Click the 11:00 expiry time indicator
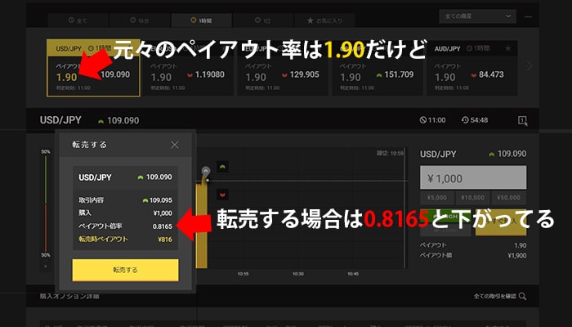The height and width of the screenshot is (327, 572). [432, 120]
